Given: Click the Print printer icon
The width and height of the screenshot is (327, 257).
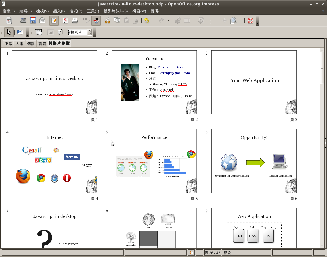Looking at the screenshot, I should tap(75, 20).
